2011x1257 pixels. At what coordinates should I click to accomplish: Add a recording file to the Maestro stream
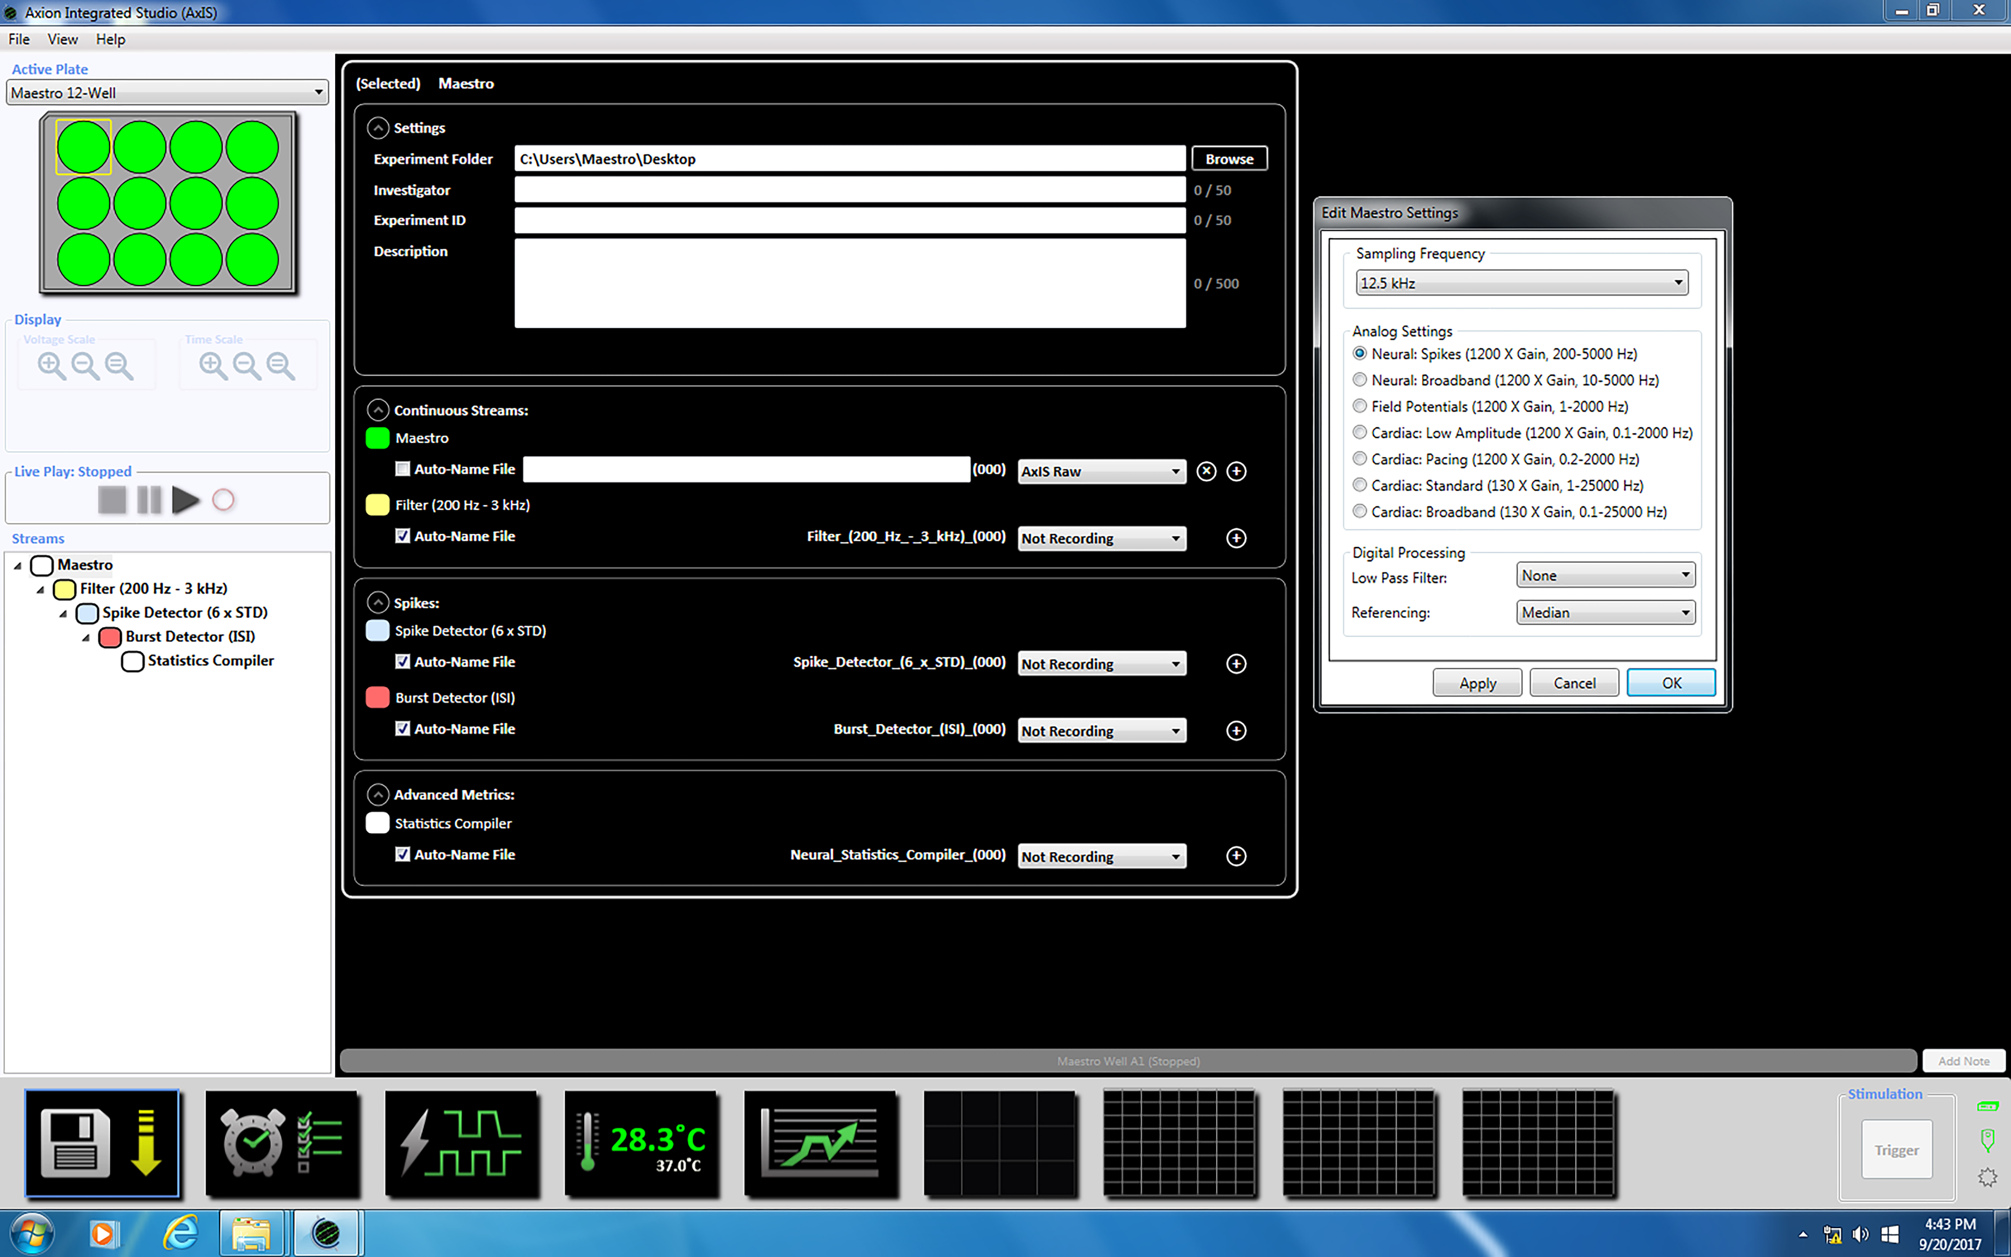pyautogui.click(x=1236, y=471)
